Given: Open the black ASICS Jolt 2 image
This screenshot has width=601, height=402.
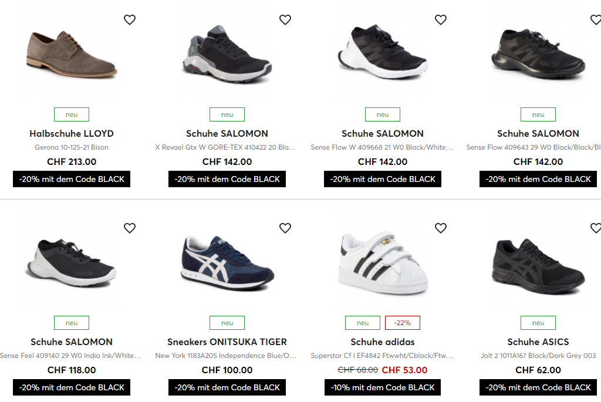Looking at the screenshot, I should pyautogui.click(x=538, y=263).
